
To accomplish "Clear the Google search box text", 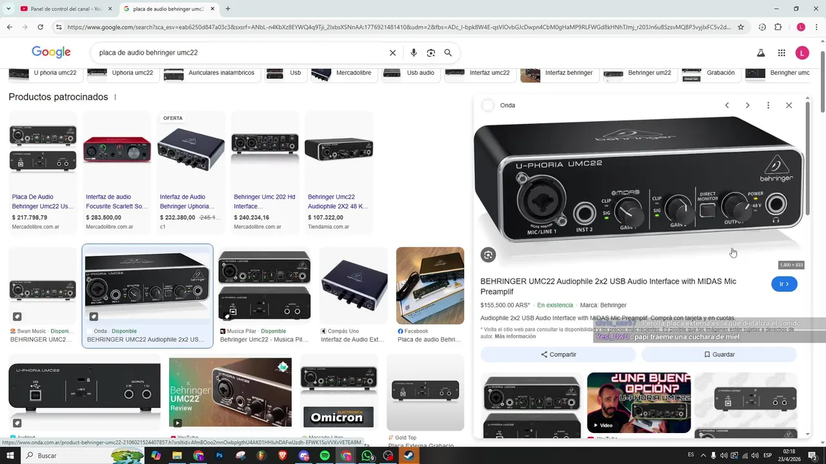I will pos(392,53).
